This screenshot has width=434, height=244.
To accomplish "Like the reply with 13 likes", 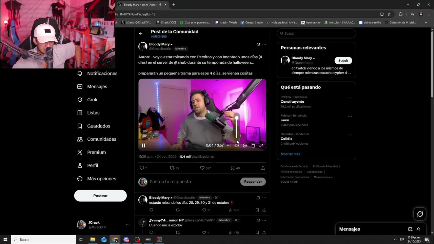I will [x=206, y=210].
